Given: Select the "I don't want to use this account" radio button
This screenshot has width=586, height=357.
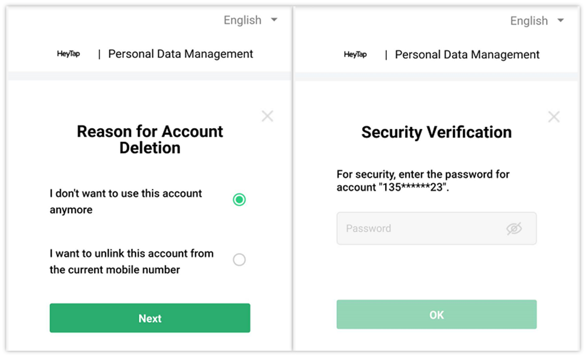Looking at the screenshot, I should 239,200.
